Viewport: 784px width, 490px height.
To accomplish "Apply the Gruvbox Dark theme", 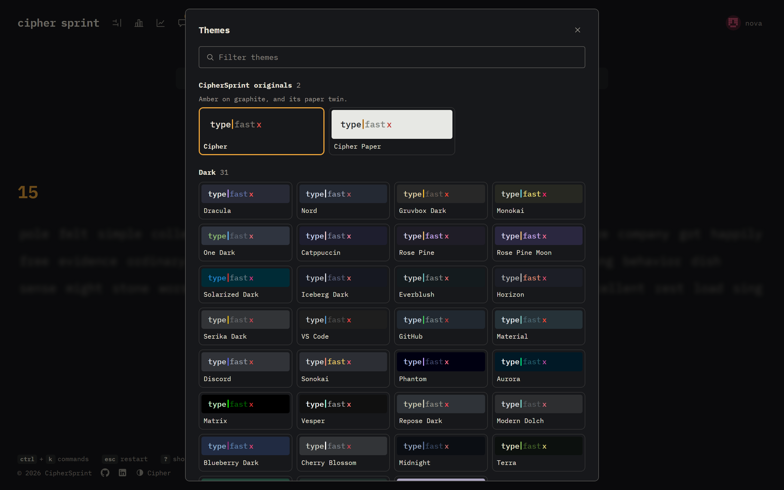I will (441, 201).
